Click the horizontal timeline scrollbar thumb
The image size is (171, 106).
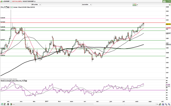(125, 104)
